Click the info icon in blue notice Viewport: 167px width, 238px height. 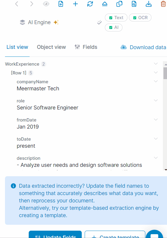13,186
